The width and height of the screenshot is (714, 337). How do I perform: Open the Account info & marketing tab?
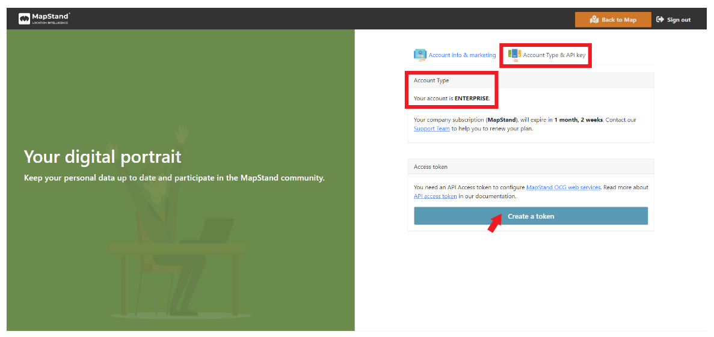tap(455, 55)
